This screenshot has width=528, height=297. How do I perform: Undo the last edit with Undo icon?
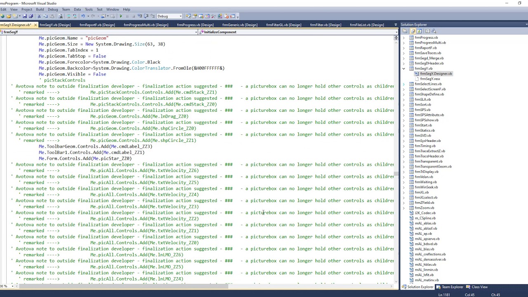83,16
